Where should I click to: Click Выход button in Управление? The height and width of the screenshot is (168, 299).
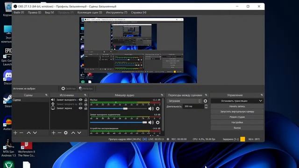[237, 128]
